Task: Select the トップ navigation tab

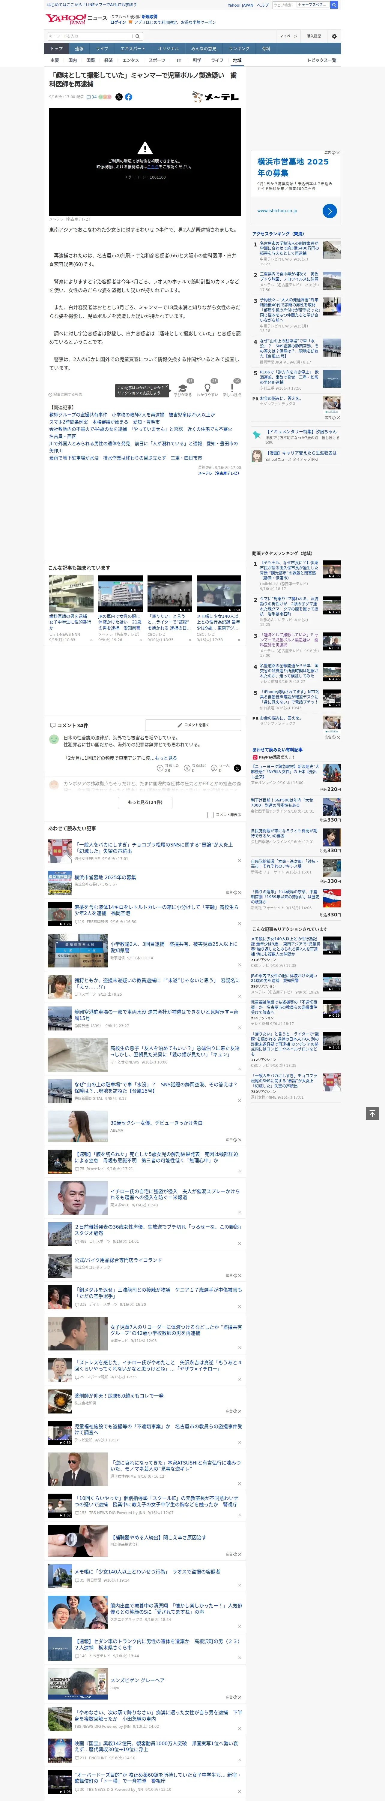Action: pyautogui.click(x=56, y=49)
